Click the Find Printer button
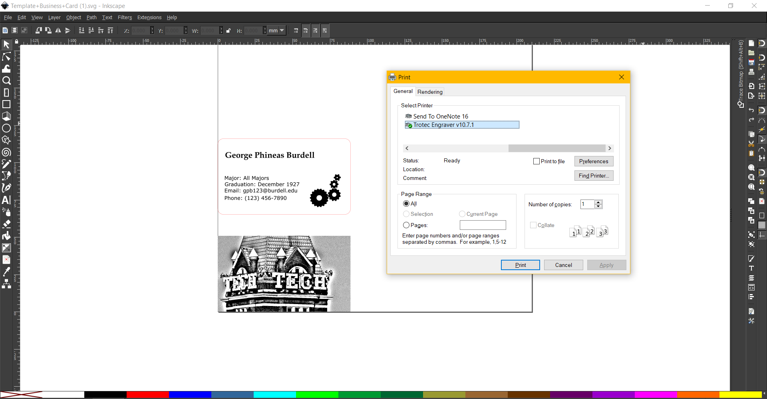This screenshot has width=767, height=399. pyautogui.click(x=594, y=176)
